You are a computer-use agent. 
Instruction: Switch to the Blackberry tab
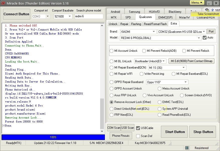[175, 12]
